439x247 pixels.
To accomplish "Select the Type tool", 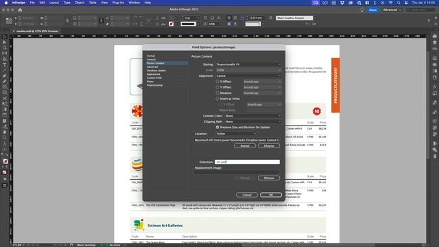I will [x=5, y=64].
